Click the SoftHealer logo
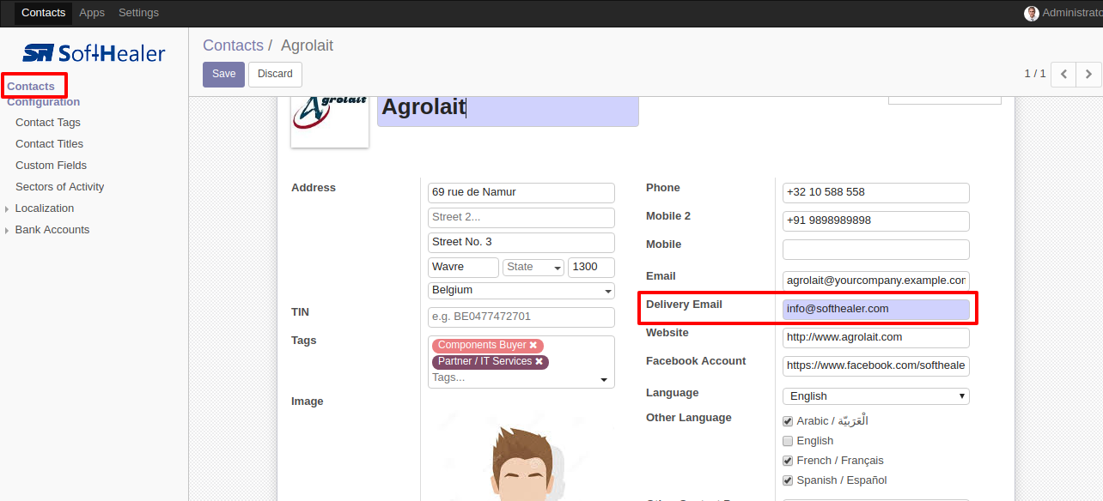The width and height of the screenshot is (1103, 501). coord(94,53)
